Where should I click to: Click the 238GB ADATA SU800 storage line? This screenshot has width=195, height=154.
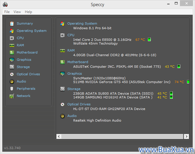(113, 93)
